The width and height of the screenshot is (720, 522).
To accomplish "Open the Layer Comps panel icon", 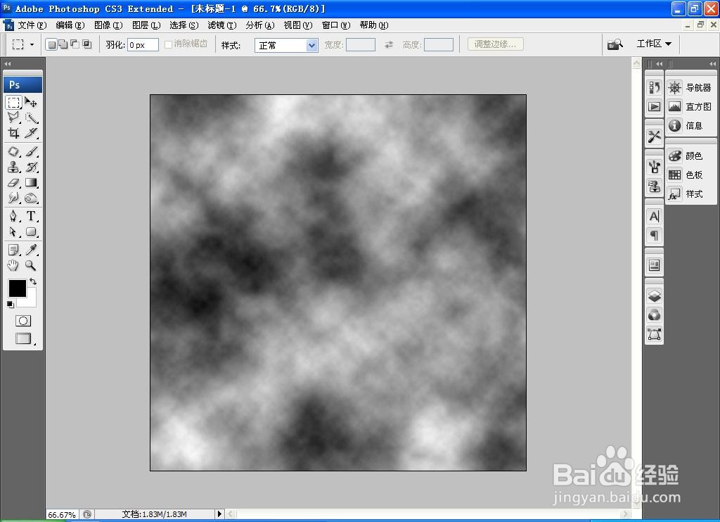I will click(x=655, y=266).
